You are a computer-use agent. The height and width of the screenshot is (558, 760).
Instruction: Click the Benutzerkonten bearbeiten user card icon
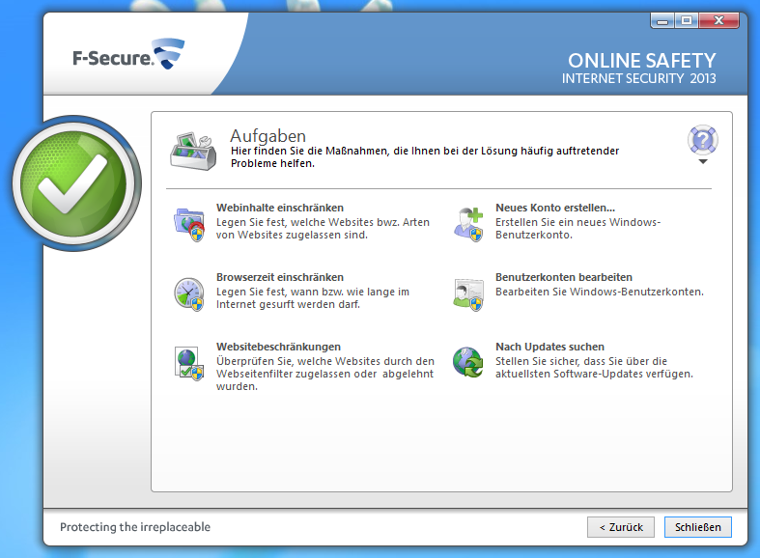click(x=468, y=294)
